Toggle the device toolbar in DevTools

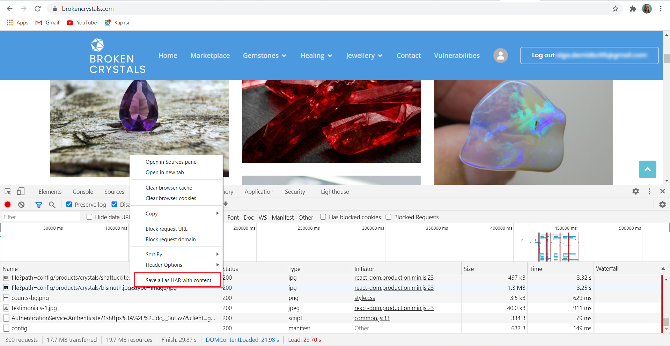[x=21, y=191]
